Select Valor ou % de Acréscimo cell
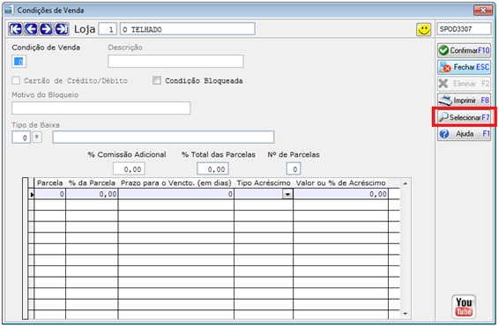Screen dimensions: 499x327 pos(340,194)
